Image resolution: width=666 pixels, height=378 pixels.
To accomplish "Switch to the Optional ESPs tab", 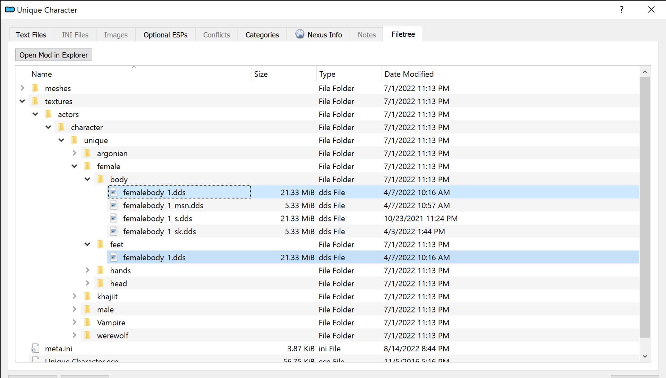I will click(165, 35).
